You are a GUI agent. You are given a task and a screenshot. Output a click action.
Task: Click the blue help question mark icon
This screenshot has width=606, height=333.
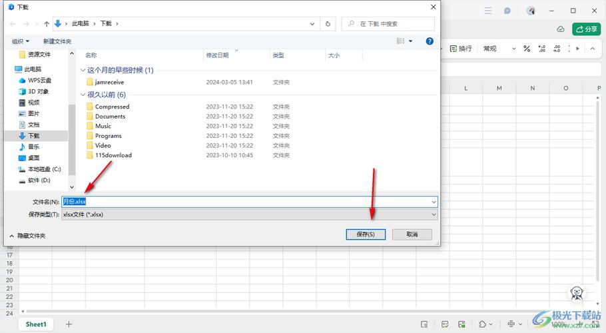coord(430,41)
